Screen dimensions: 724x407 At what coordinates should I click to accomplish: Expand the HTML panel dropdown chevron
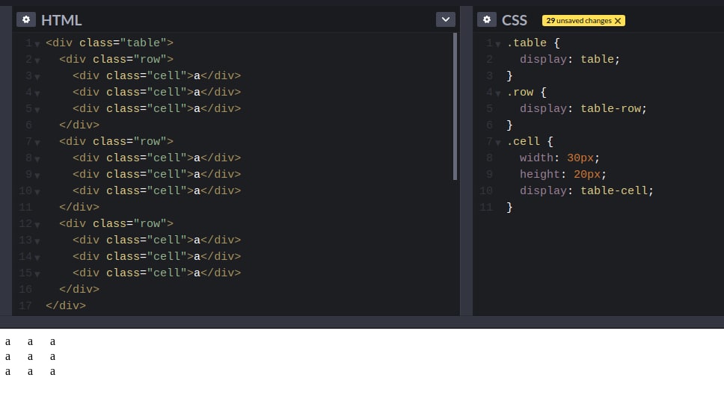pos(446,19)
